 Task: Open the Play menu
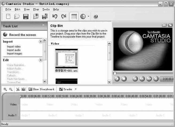(36, 9)
